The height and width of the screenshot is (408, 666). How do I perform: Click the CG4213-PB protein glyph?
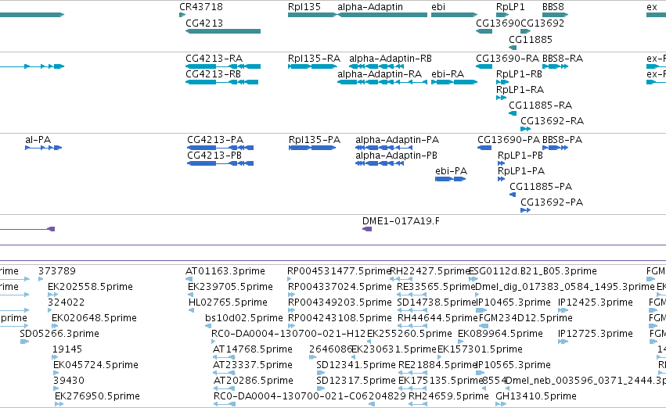pyautogui.click(x=221, y=163)
